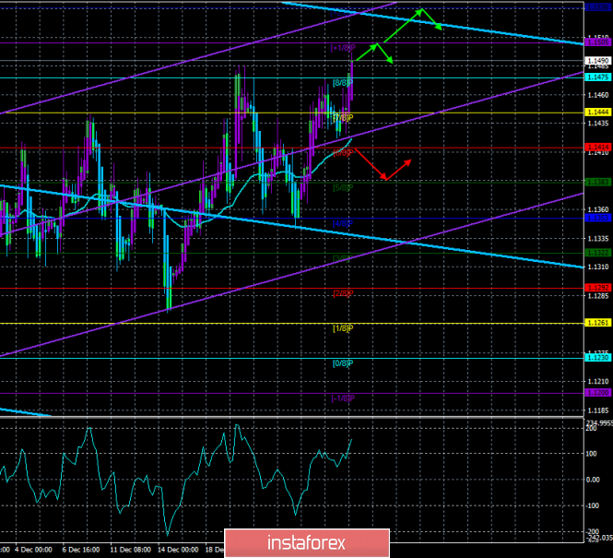The height and width of the screenshot is (558, 613).
Task: Select the 6 Dec 16:00 time label
Action: (86, 548)
